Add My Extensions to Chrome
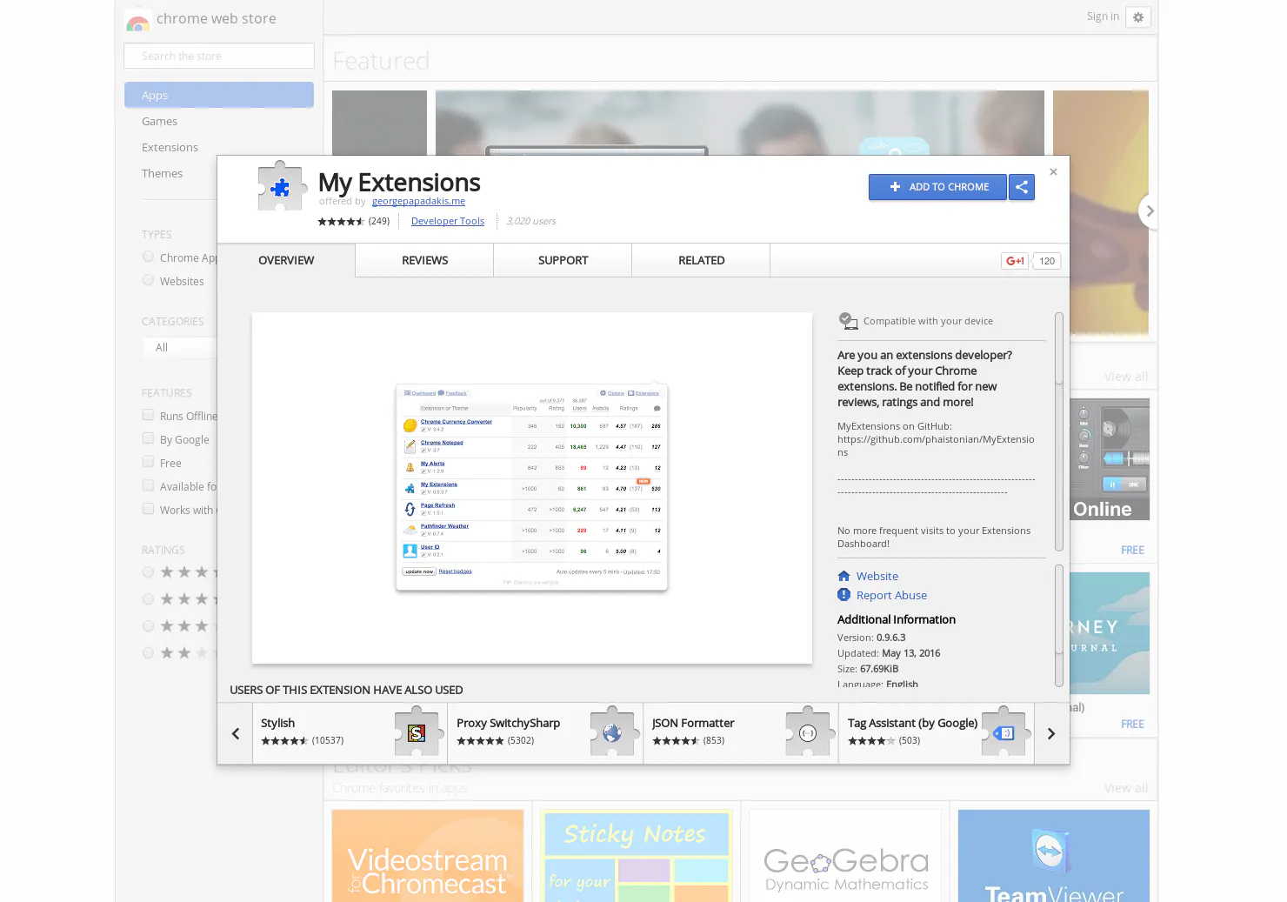The image size is (1287, 902). 937,187
